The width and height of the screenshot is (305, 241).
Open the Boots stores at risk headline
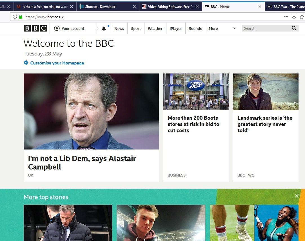point(193,124)
